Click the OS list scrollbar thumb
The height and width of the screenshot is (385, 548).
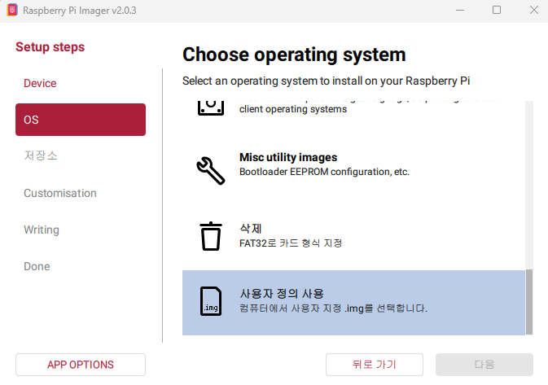tap(529, 301)
